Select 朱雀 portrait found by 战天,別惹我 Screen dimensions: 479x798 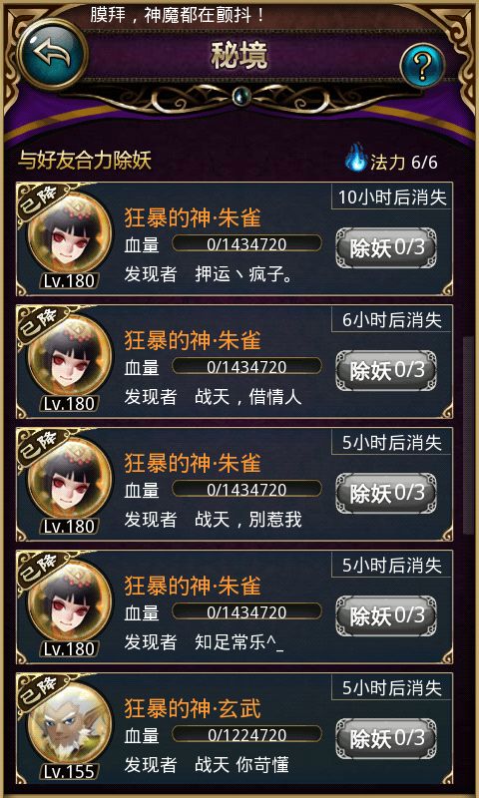coord(70,480)
